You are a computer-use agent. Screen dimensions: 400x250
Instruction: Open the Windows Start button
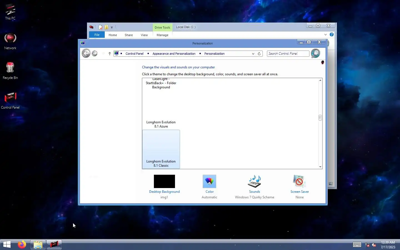[7, 244]
